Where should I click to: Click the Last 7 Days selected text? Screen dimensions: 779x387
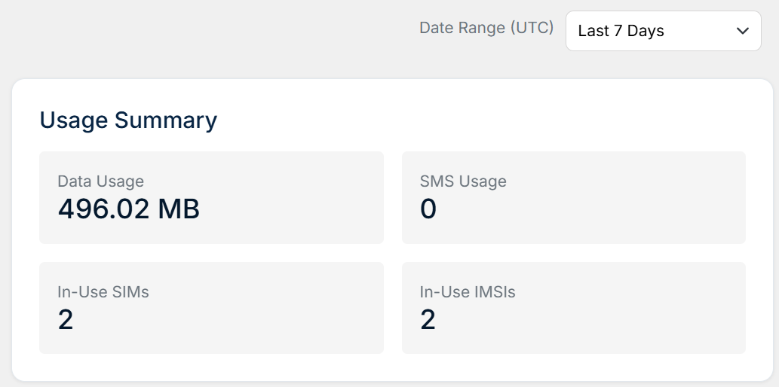pyautogui.click(x=621, y=31)
